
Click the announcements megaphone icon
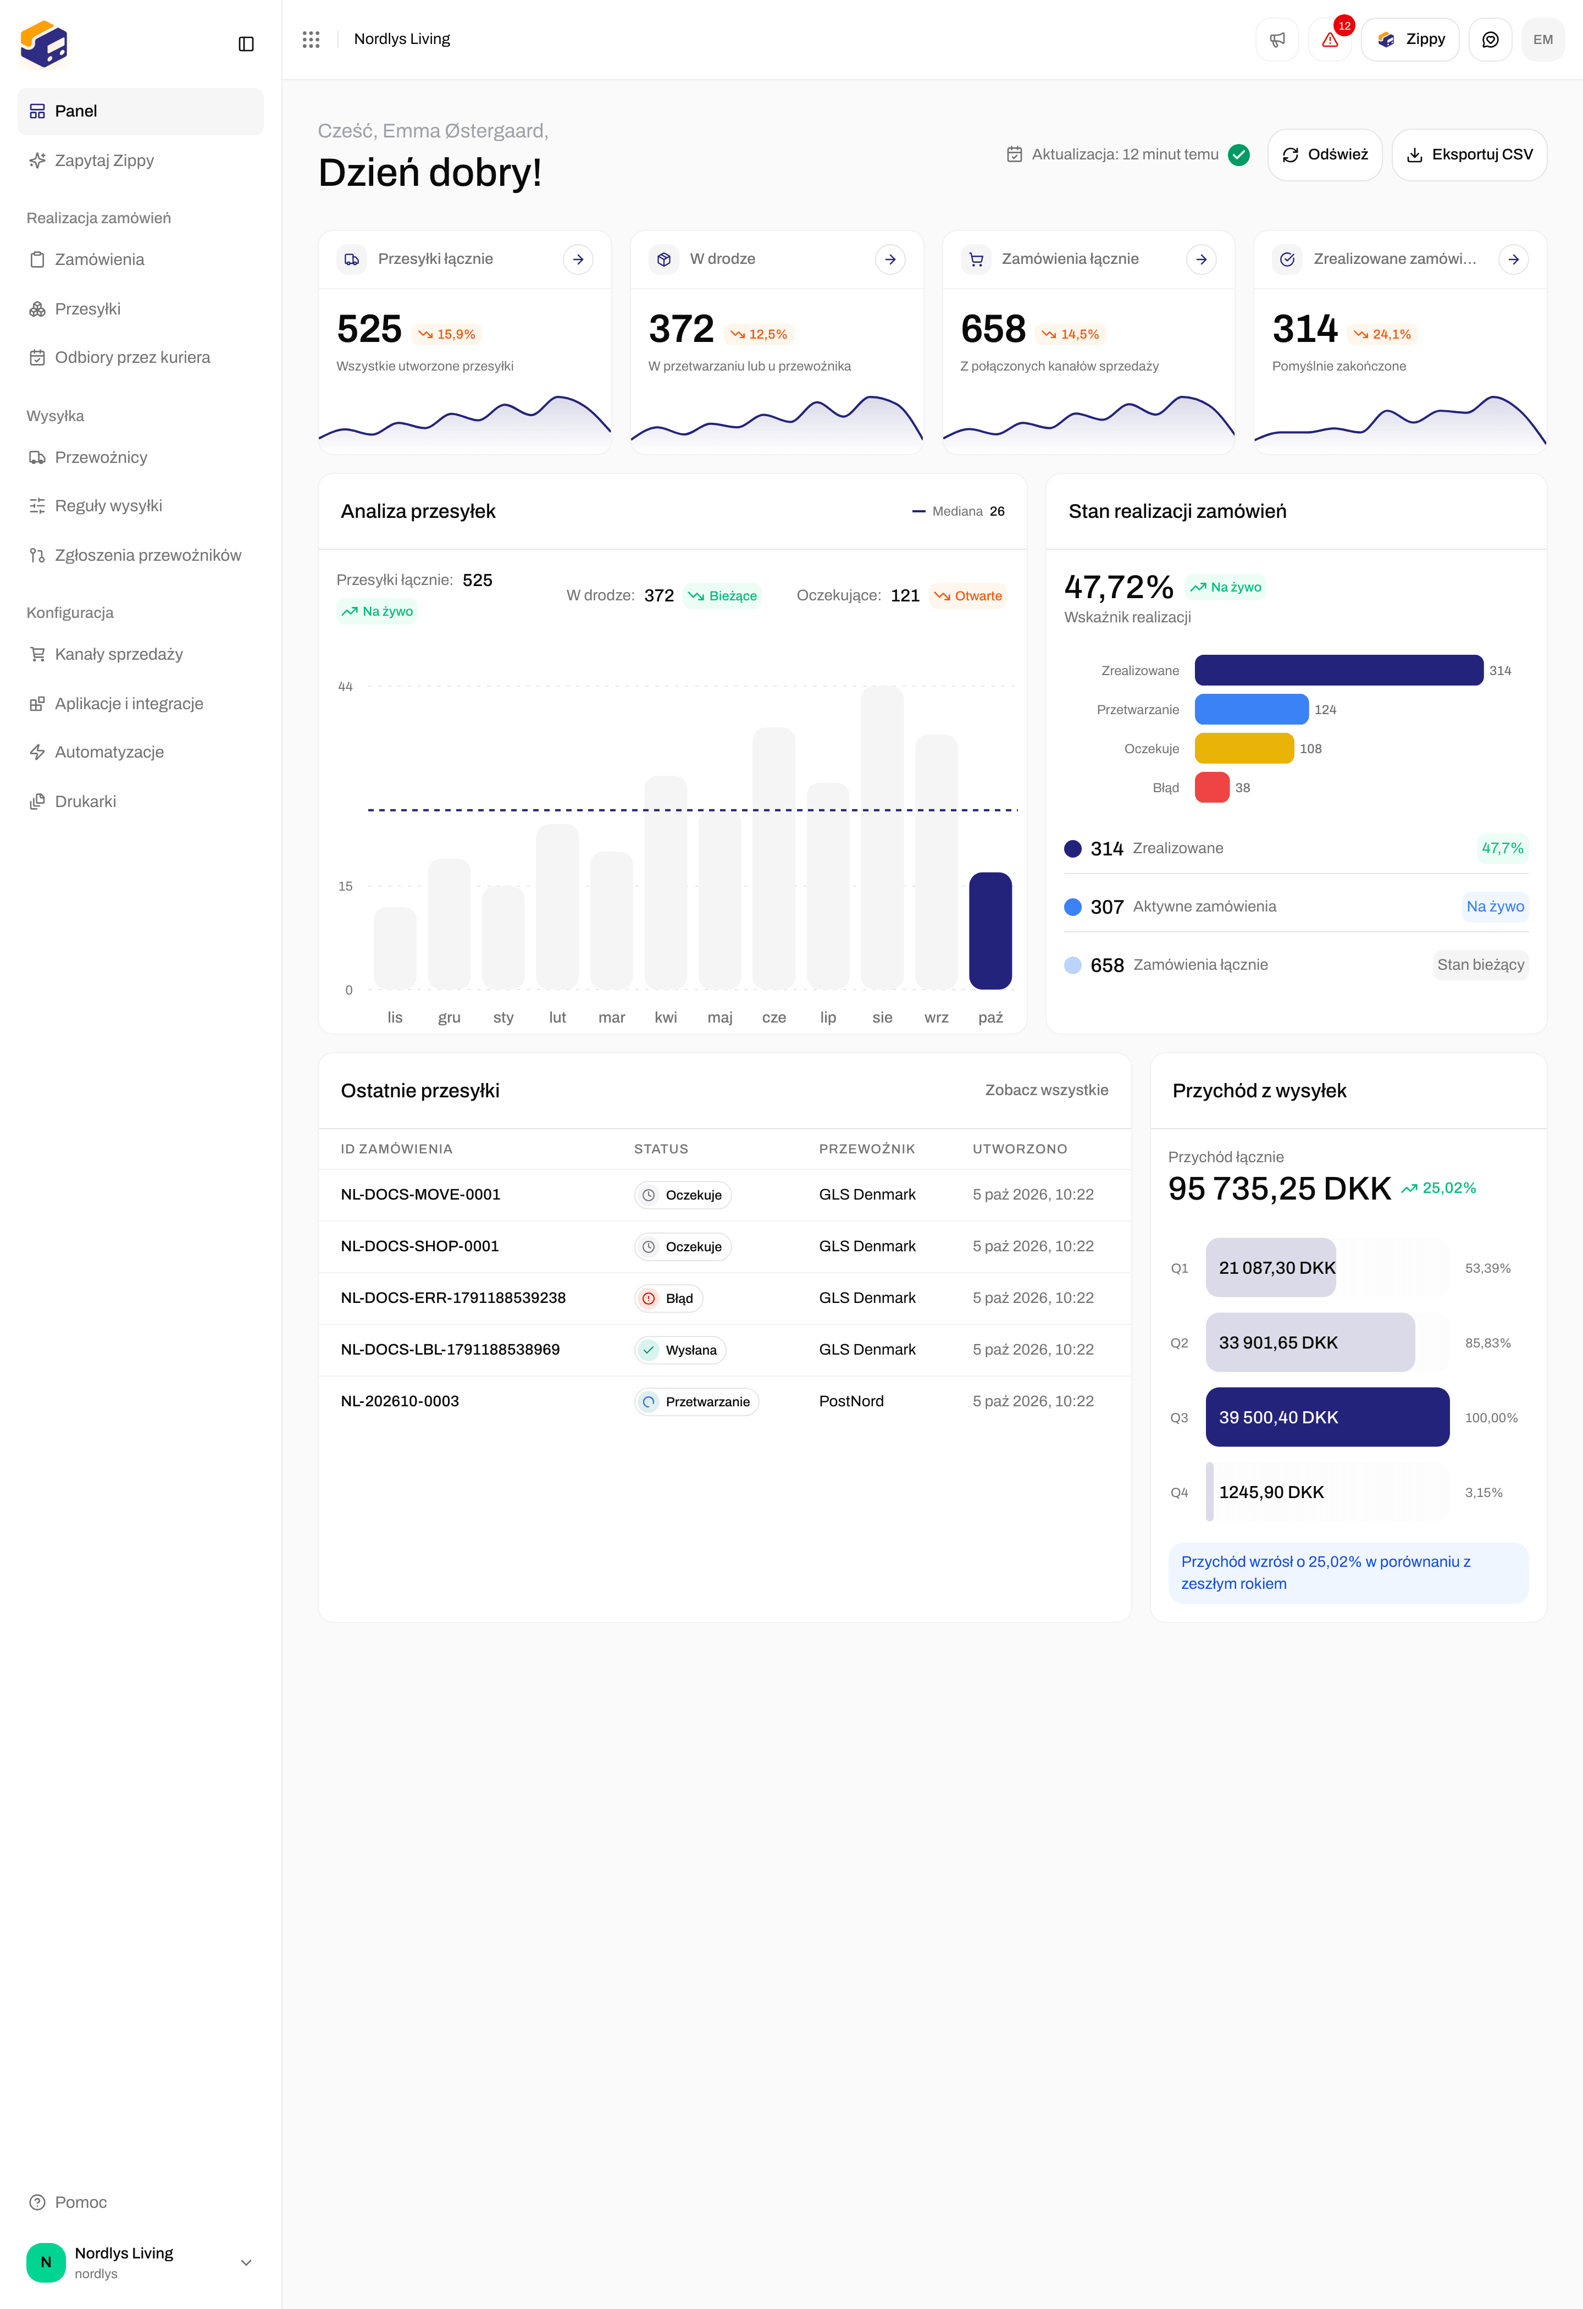(x=1277, y=40)
